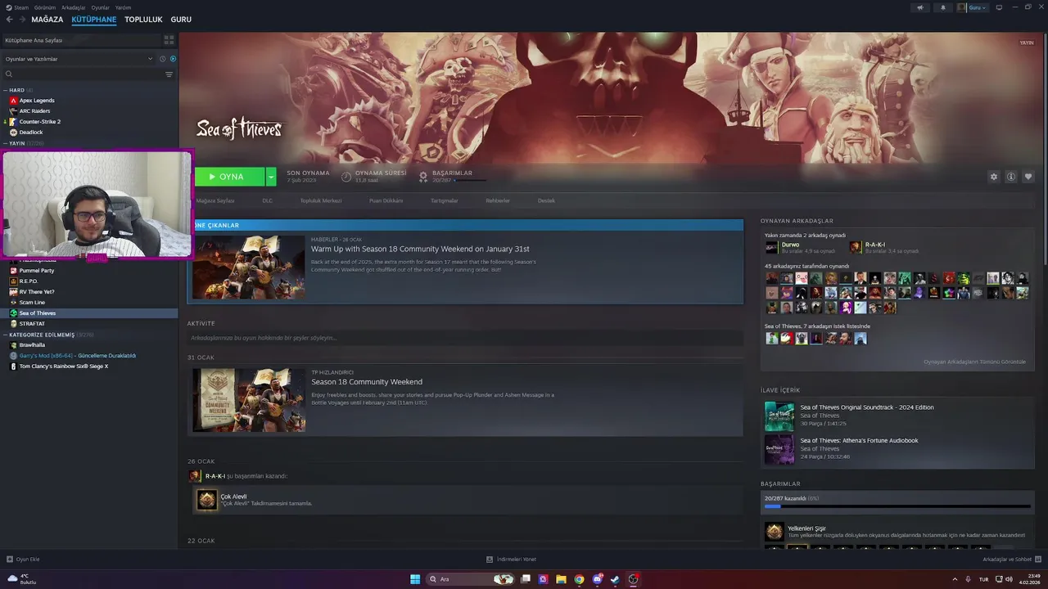
Task: Type in the activity comment field
Action: [465, 338]
